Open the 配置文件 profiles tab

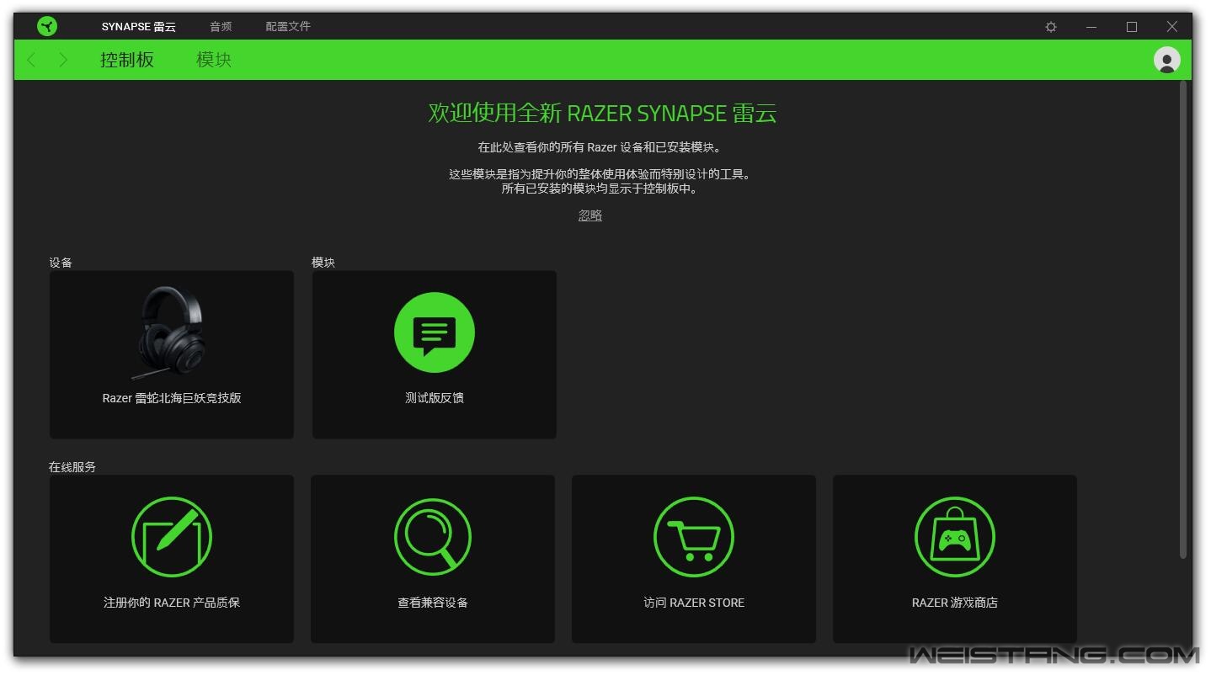coord(288,27)
